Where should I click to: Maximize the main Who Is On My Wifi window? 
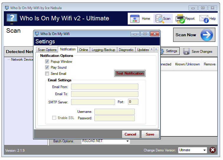(x=203, y=8)
